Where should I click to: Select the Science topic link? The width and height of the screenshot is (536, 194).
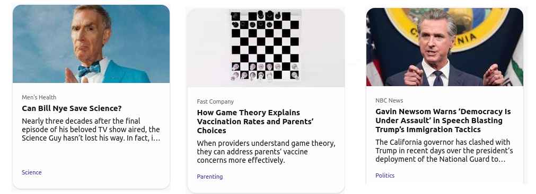click(x=32, y=172)
